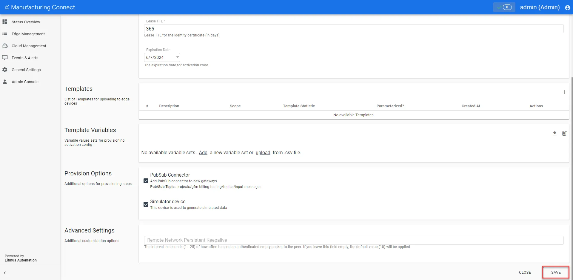The height and width of the screenshot is (280, 573).
Task: Click the Scope column header
Action: click(x=235, y=106)
